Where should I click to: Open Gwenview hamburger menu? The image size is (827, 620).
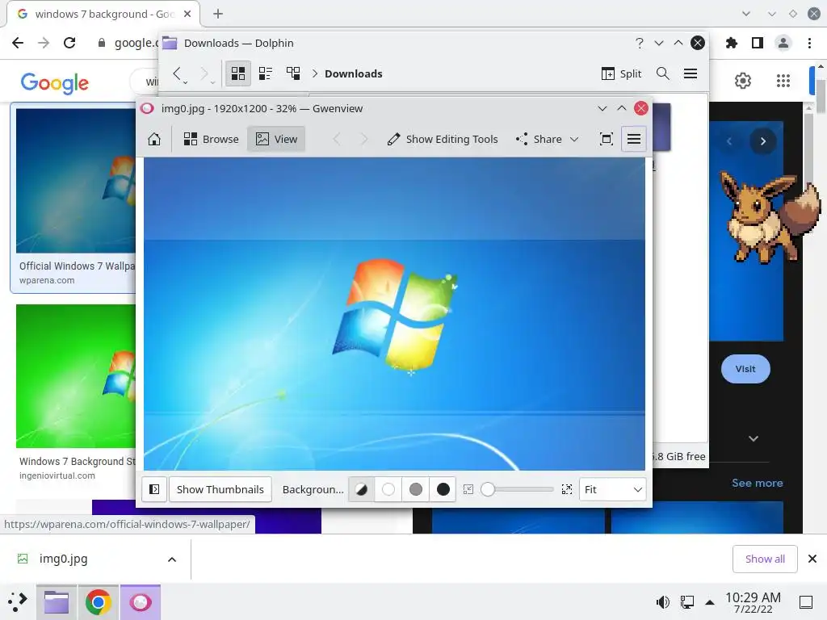tap(634, 139)
